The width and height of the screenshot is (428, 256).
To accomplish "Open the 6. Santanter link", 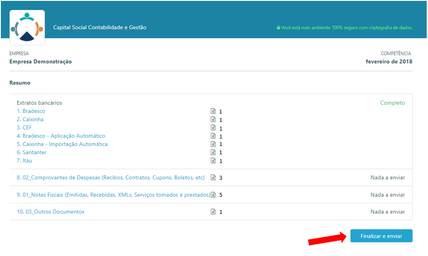I will point(32,152).
